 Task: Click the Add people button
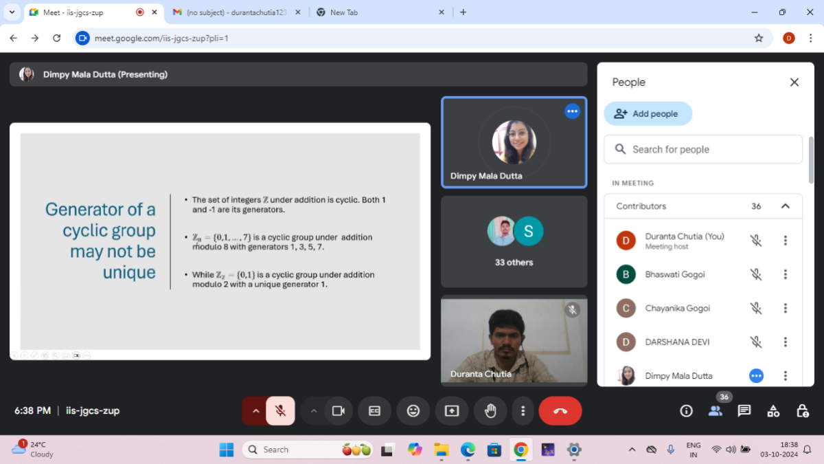coord(648,114)
